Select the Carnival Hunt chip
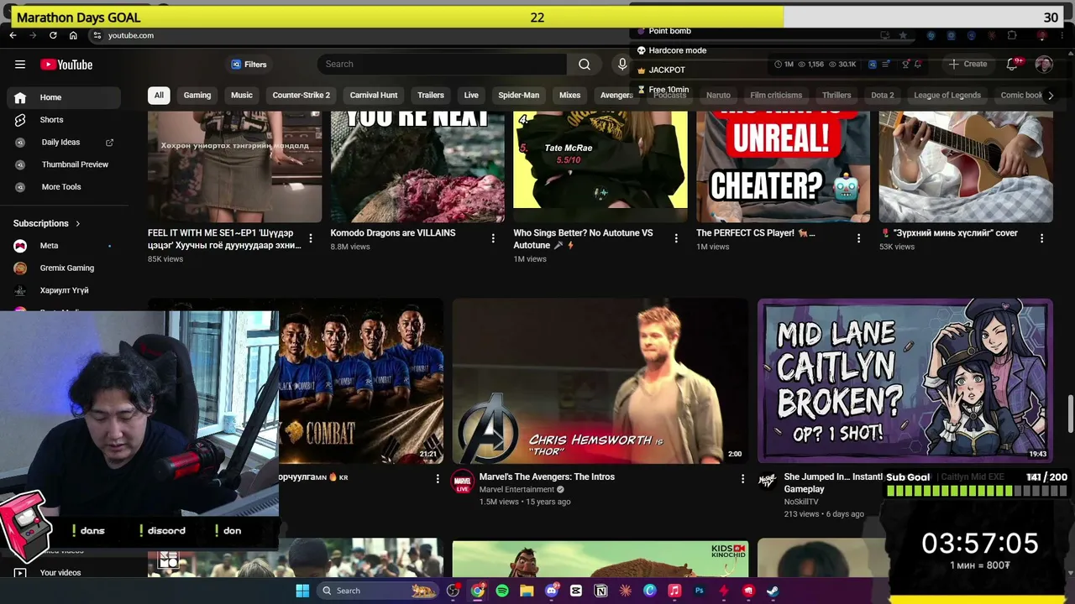 coord(374,95)
